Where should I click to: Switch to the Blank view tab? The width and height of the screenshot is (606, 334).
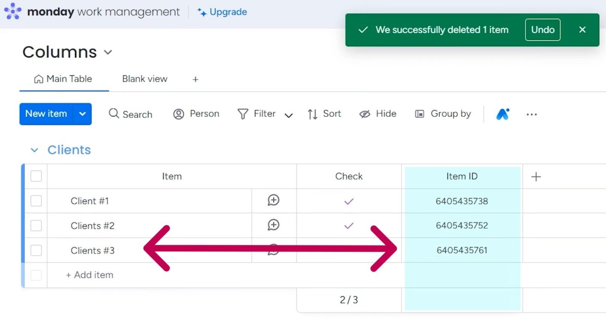coord(144,79)
